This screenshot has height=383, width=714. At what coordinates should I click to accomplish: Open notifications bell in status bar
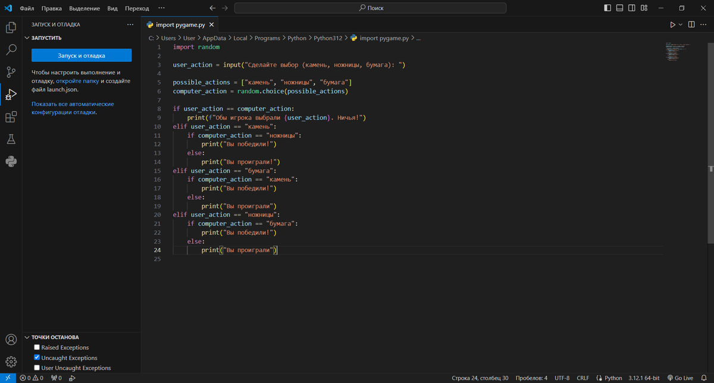(704, 378)
